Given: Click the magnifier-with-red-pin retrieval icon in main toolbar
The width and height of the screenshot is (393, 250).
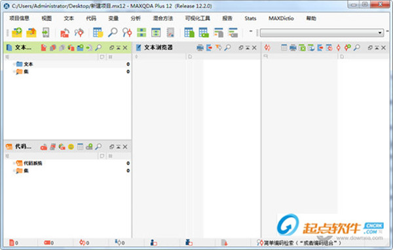Looking at the screenshot, I should (x=127, y=33).
